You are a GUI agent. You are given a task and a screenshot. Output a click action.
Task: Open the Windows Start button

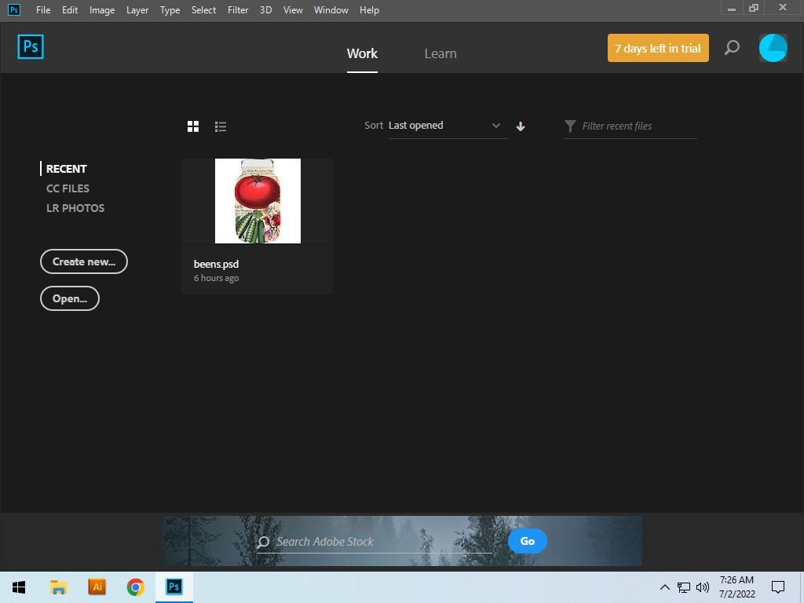(x=18, y=587)
